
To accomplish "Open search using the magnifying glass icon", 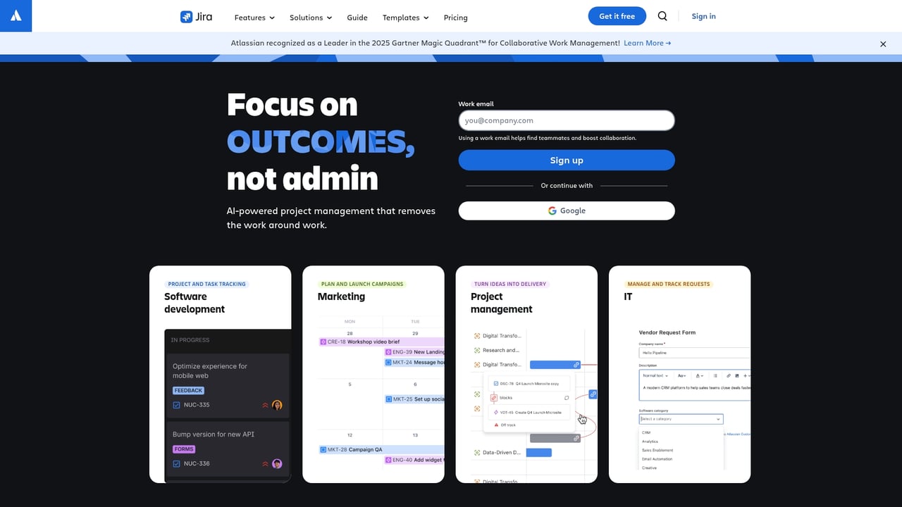I will click(x=662, y=15).
